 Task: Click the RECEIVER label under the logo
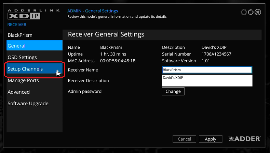tap(17, 25)
